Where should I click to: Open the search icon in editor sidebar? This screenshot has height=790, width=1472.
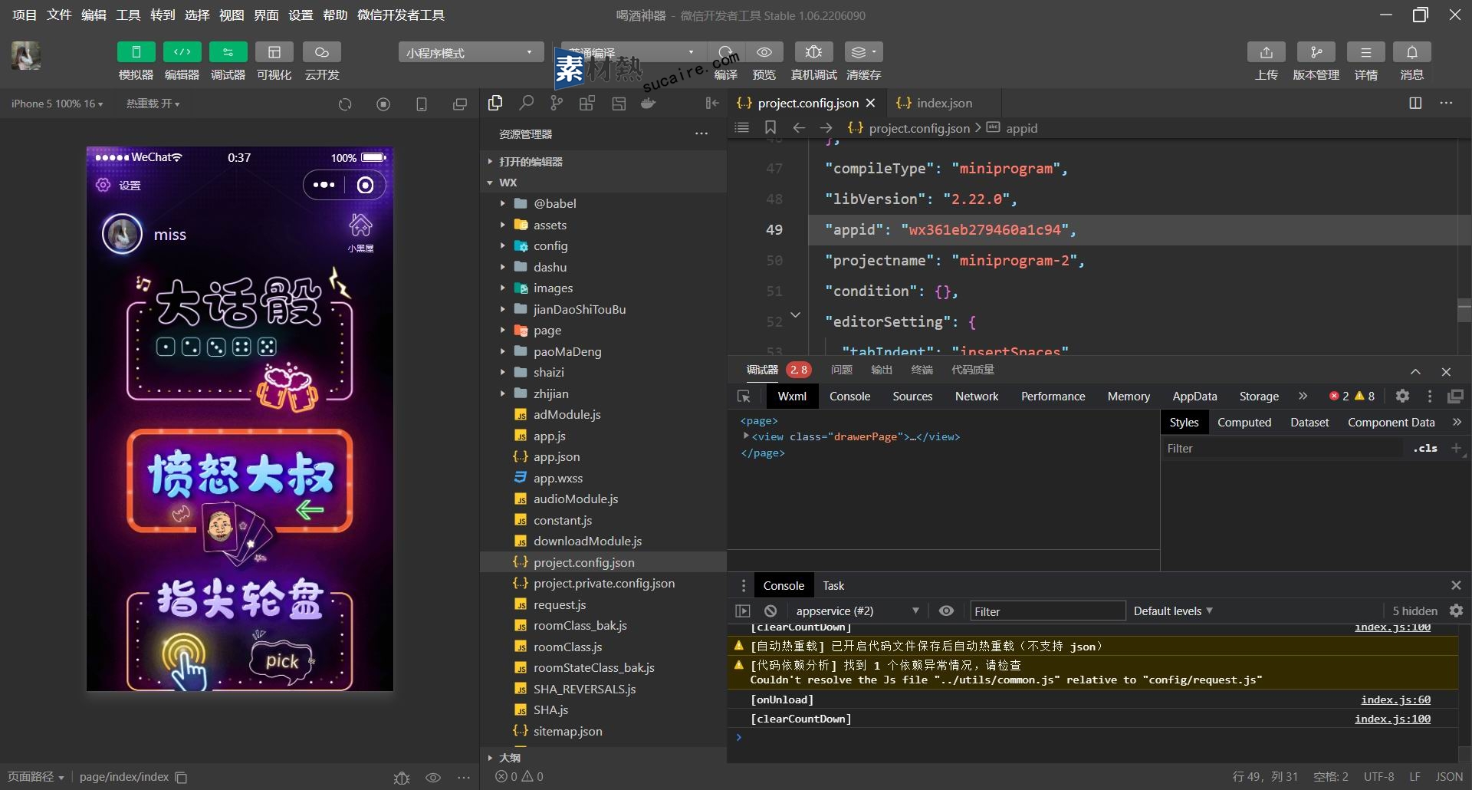pos(526,103)
